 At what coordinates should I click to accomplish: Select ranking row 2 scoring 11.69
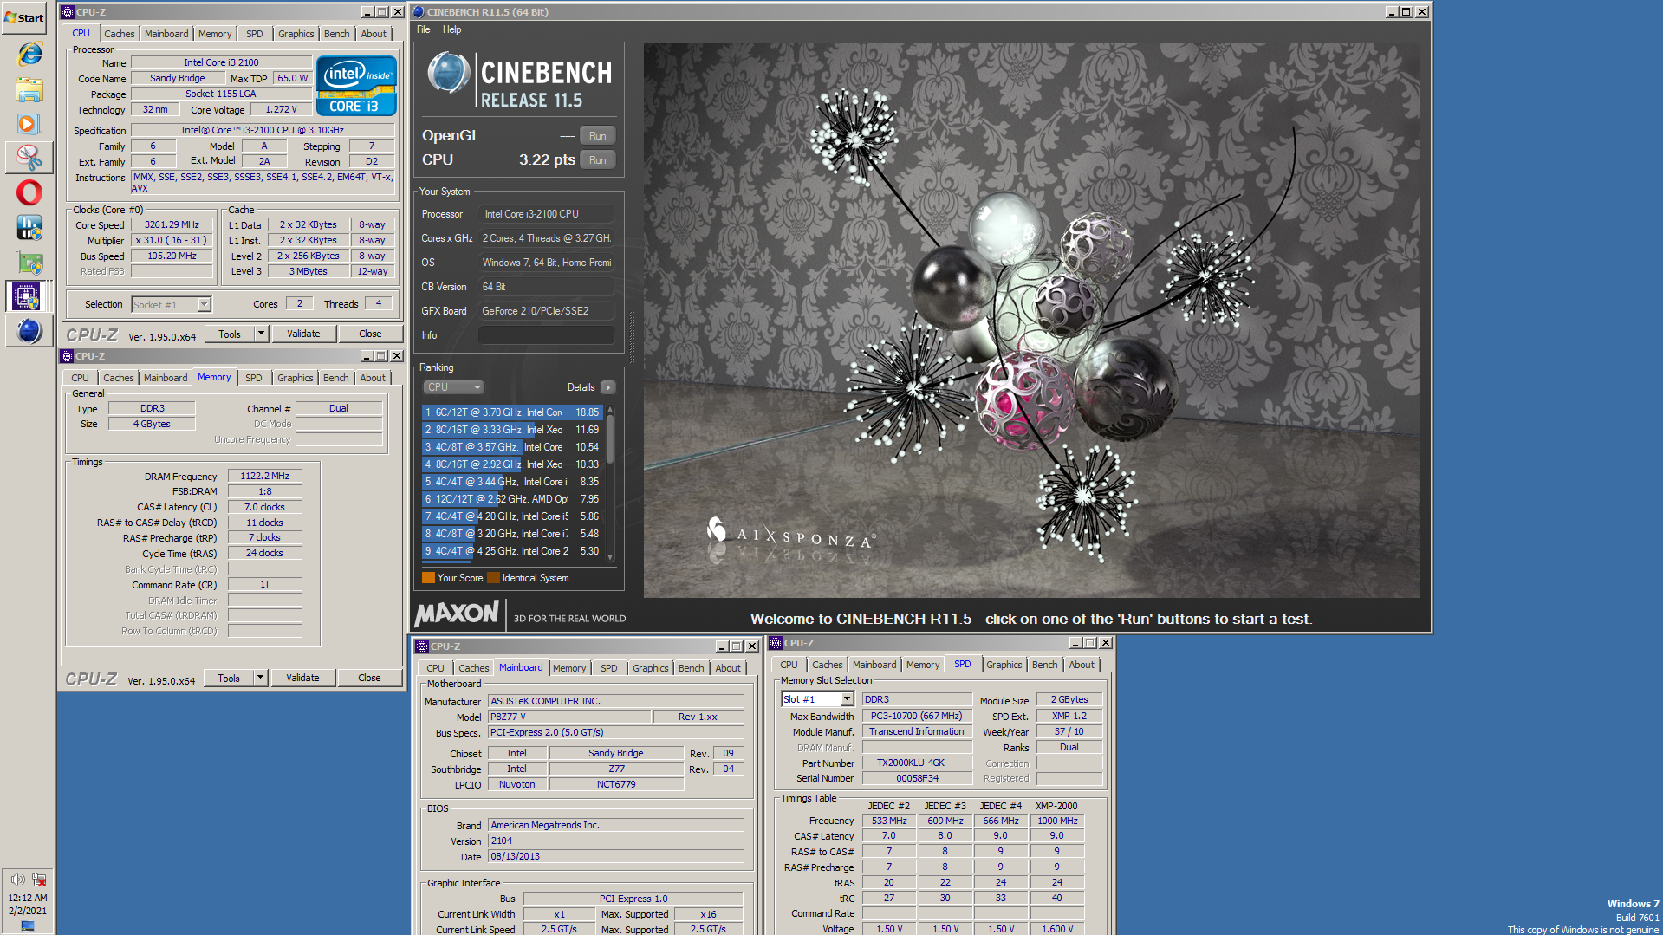pyautogui.click(x=512, y=430)
